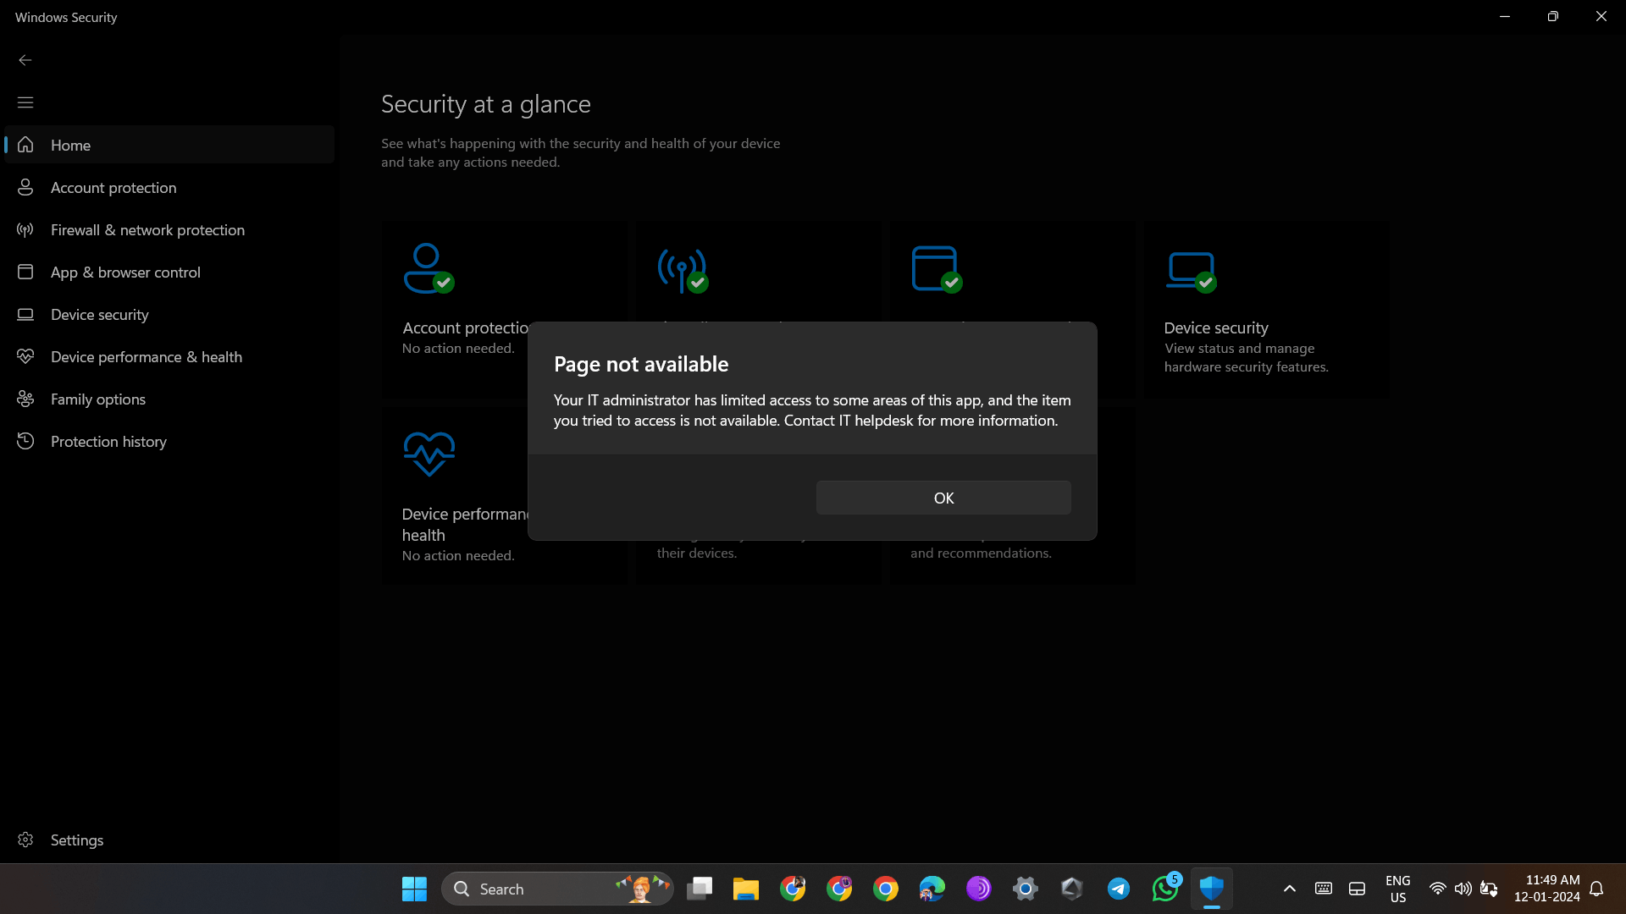Screen dimensions: 1626x914
Task: Click the Device performance heart tile icon
Action: [429, 454]
